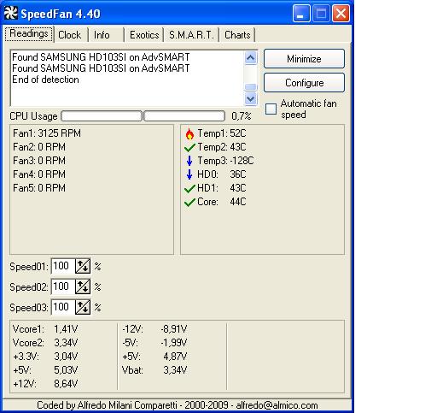Click the second CPU Usage bar
Image resolution: width=437 pixels, height=413 pixels.
tap(184, 116)
